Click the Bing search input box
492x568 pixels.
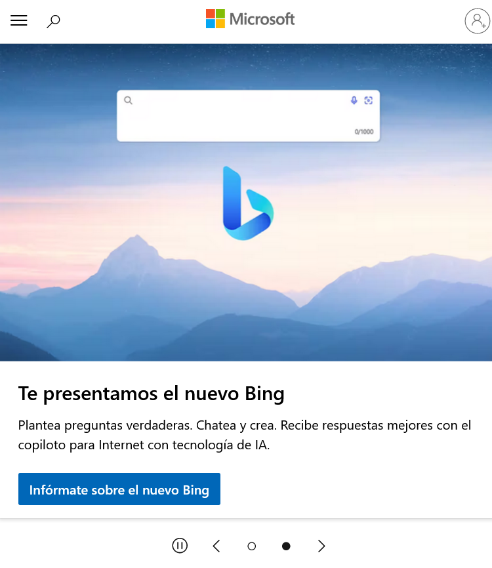tap(248, 115)
